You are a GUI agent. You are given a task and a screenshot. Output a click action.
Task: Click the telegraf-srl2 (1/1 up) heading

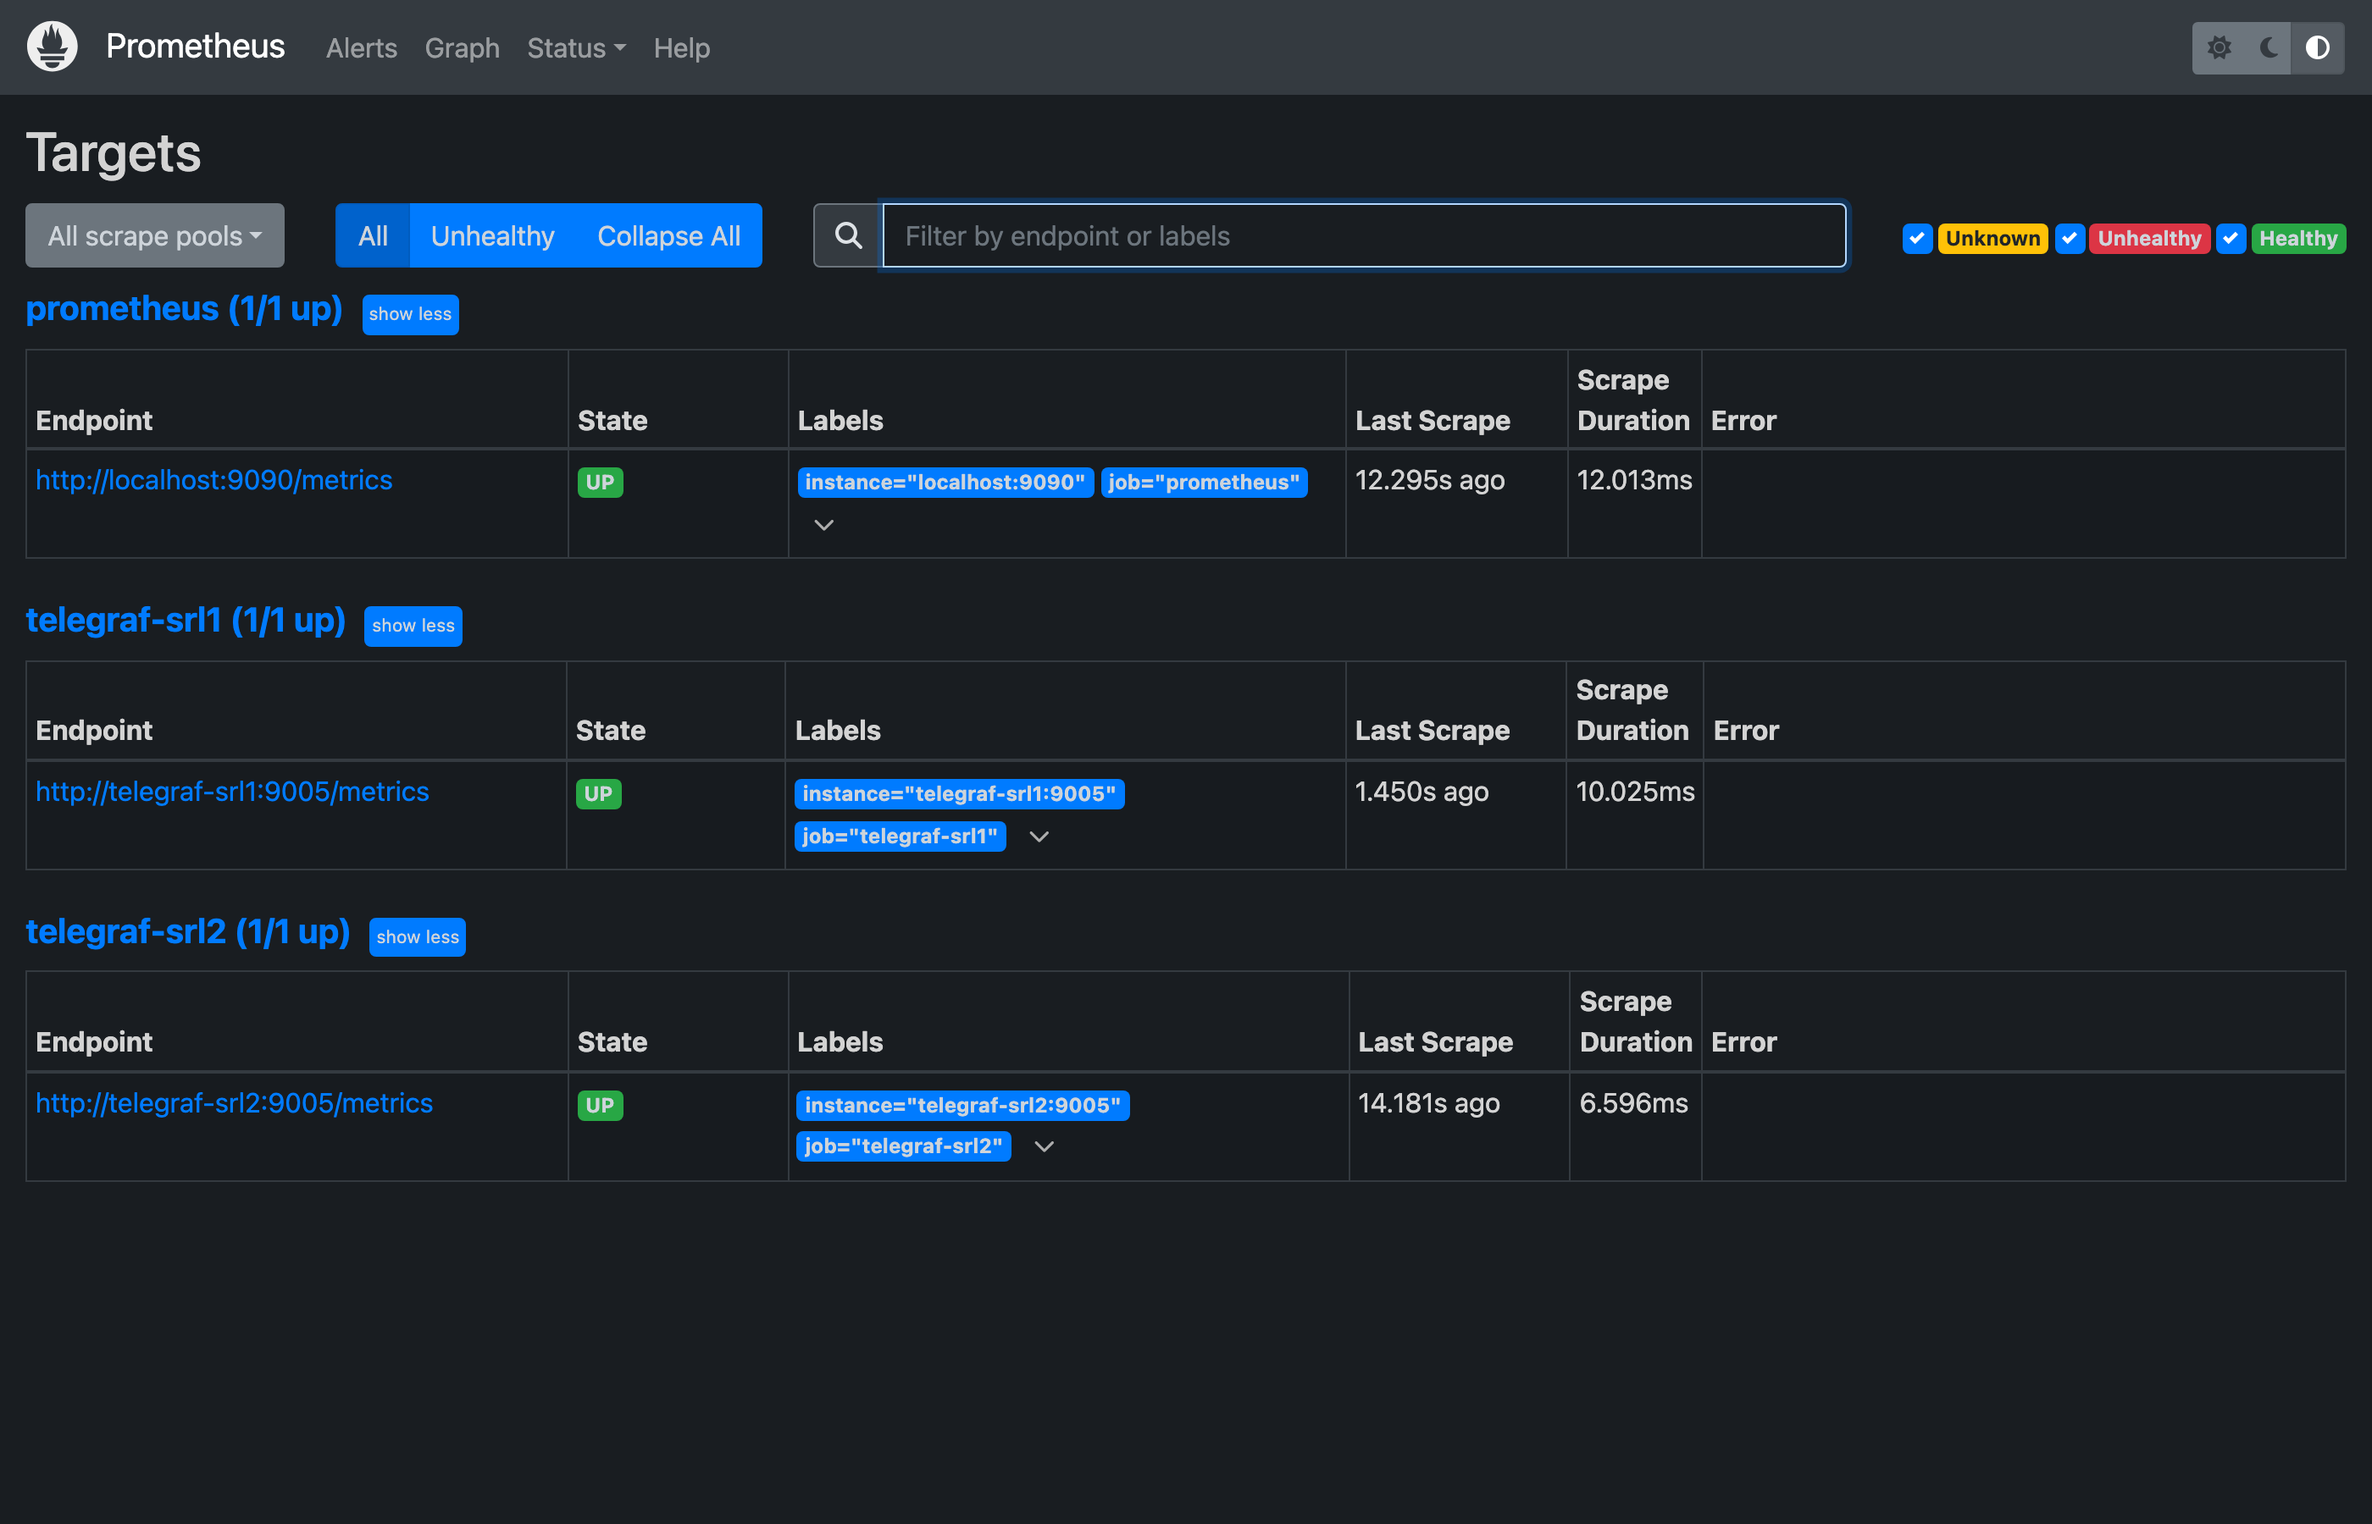(188, 931)
